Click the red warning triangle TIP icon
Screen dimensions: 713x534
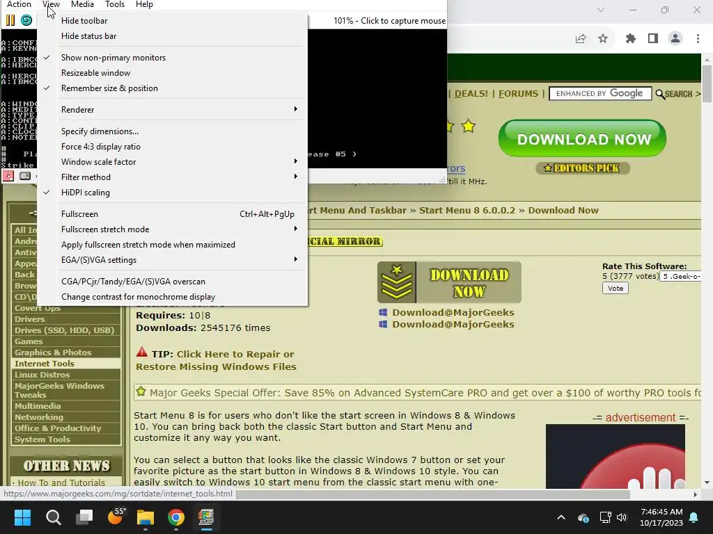pos(142,353)
